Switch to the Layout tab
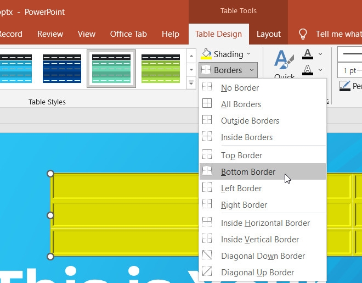The image size is (362, 283). coord(269,34)
